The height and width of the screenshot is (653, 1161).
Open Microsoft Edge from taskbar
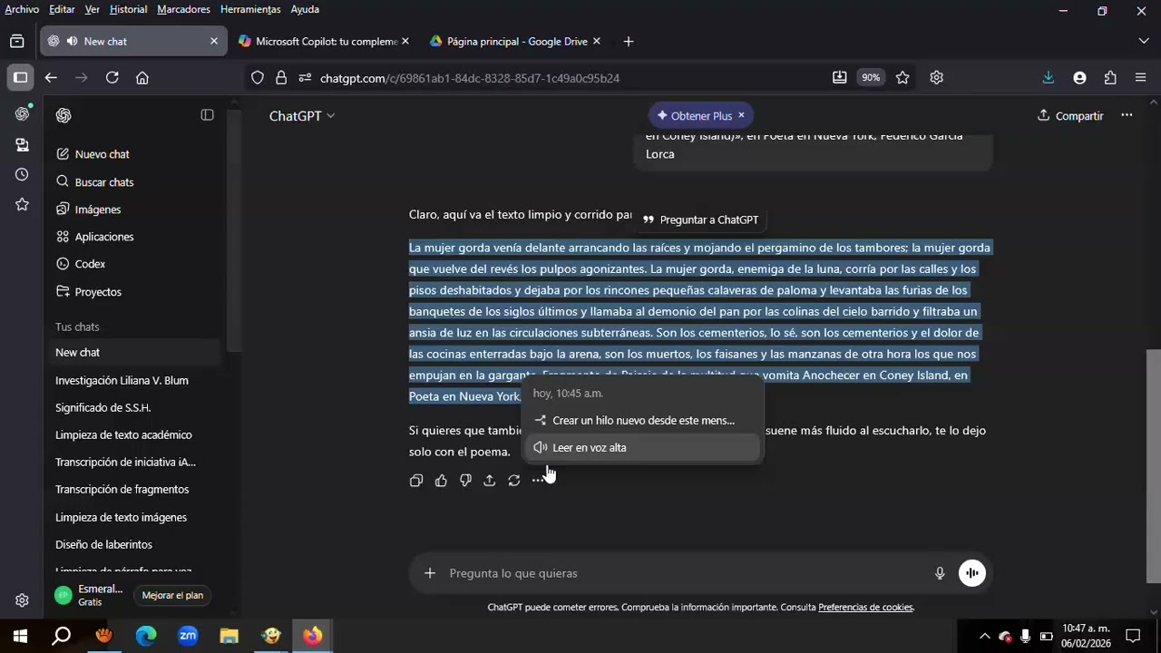(x=146, y=637)
